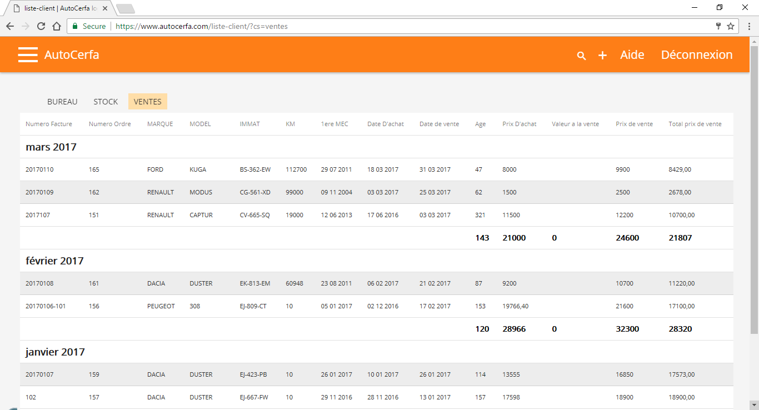Select invoice 20170106-101 row

point(377,306)
